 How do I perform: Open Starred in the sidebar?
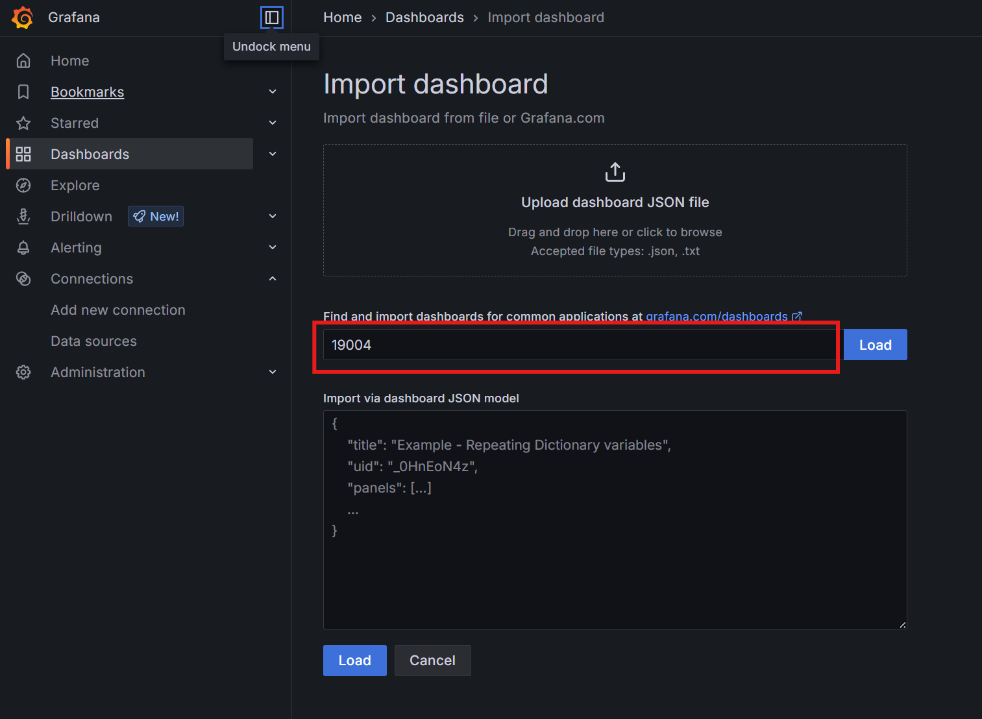75,123
